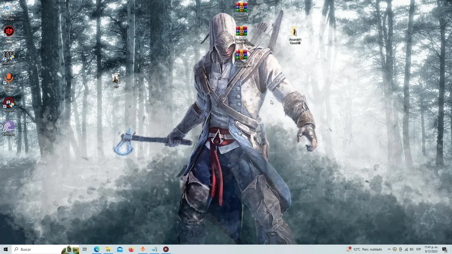Launch the Driver Booster 11 desktop shortcut
This screenshot has height=254, width=452.
[x=9, y=35]
